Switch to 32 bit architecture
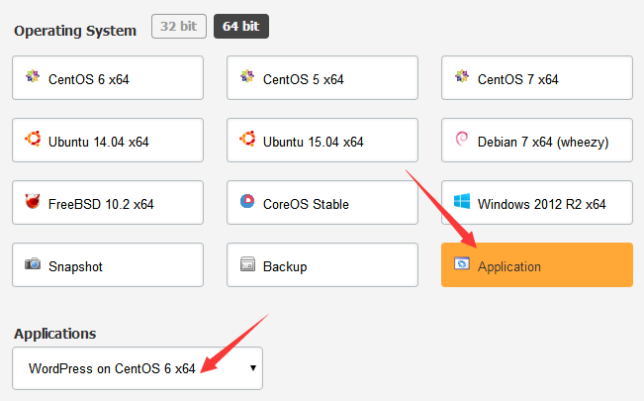This screenshot has width=644, height=401. coord(178,27)
